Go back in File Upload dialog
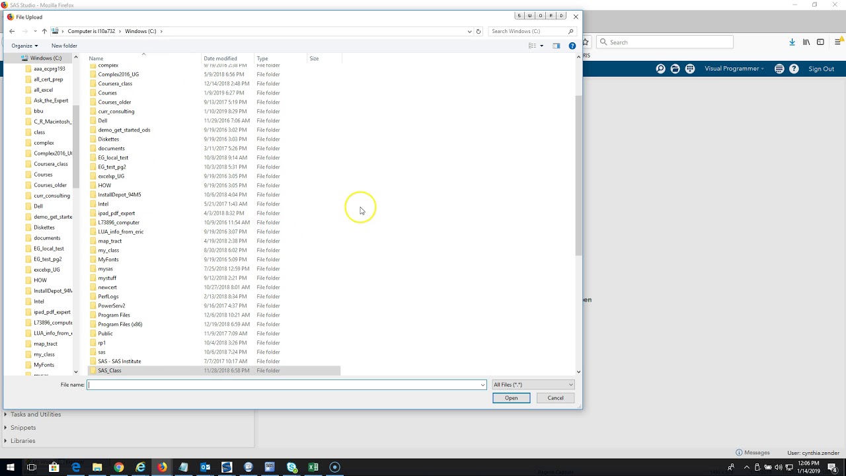846x476 pixels. [x=12, y=31]
